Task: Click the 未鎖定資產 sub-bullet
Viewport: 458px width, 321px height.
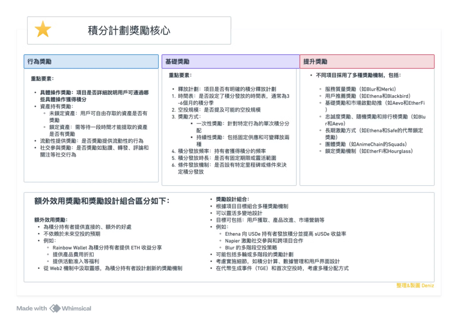Action: coord(98,117)
